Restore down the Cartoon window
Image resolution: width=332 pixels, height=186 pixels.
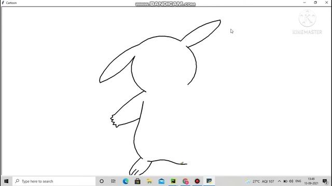(315, 3)
